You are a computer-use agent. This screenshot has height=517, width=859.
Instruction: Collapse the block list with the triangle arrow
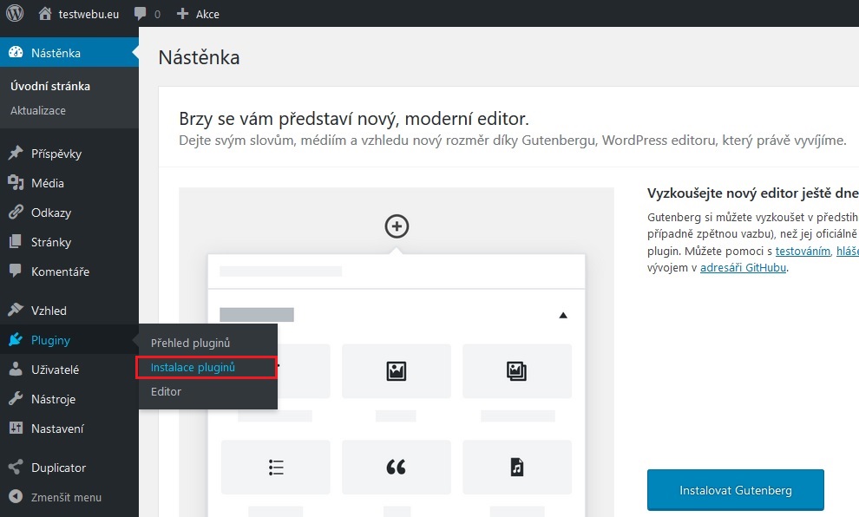click(x=563, y=315)
